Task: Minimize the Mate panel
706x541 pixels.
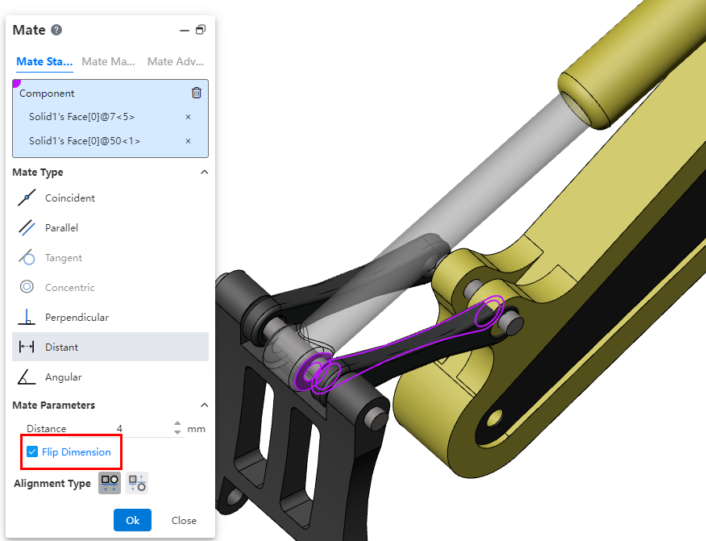Action: tap(184, 31)
